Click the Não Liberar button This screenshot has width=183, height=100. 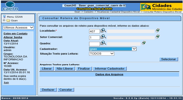65,69
